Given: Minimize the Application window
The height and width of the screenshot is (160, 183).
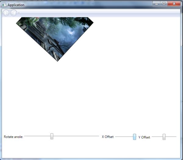Looking at the screenshot, I should [x=156, y=4].
